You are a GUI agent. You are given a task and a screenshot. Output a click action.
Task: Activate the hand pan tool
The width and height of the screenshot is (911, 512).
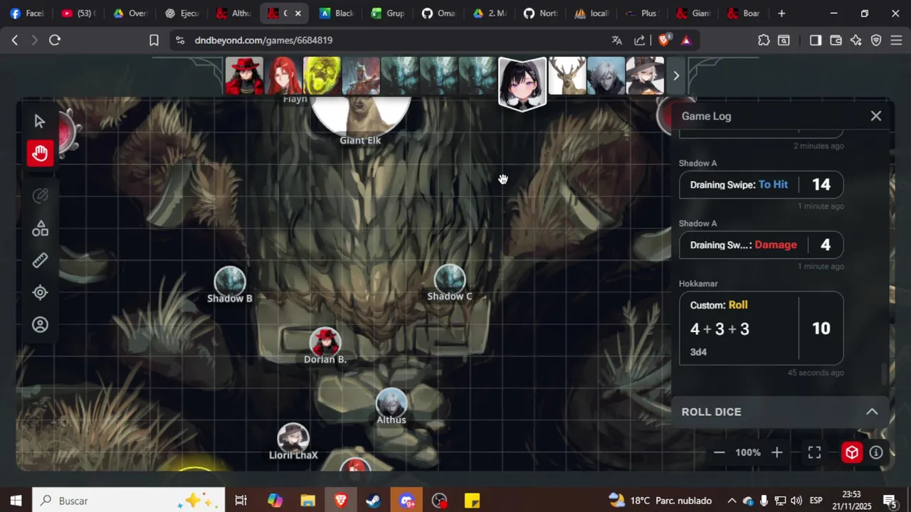[40, 153]
